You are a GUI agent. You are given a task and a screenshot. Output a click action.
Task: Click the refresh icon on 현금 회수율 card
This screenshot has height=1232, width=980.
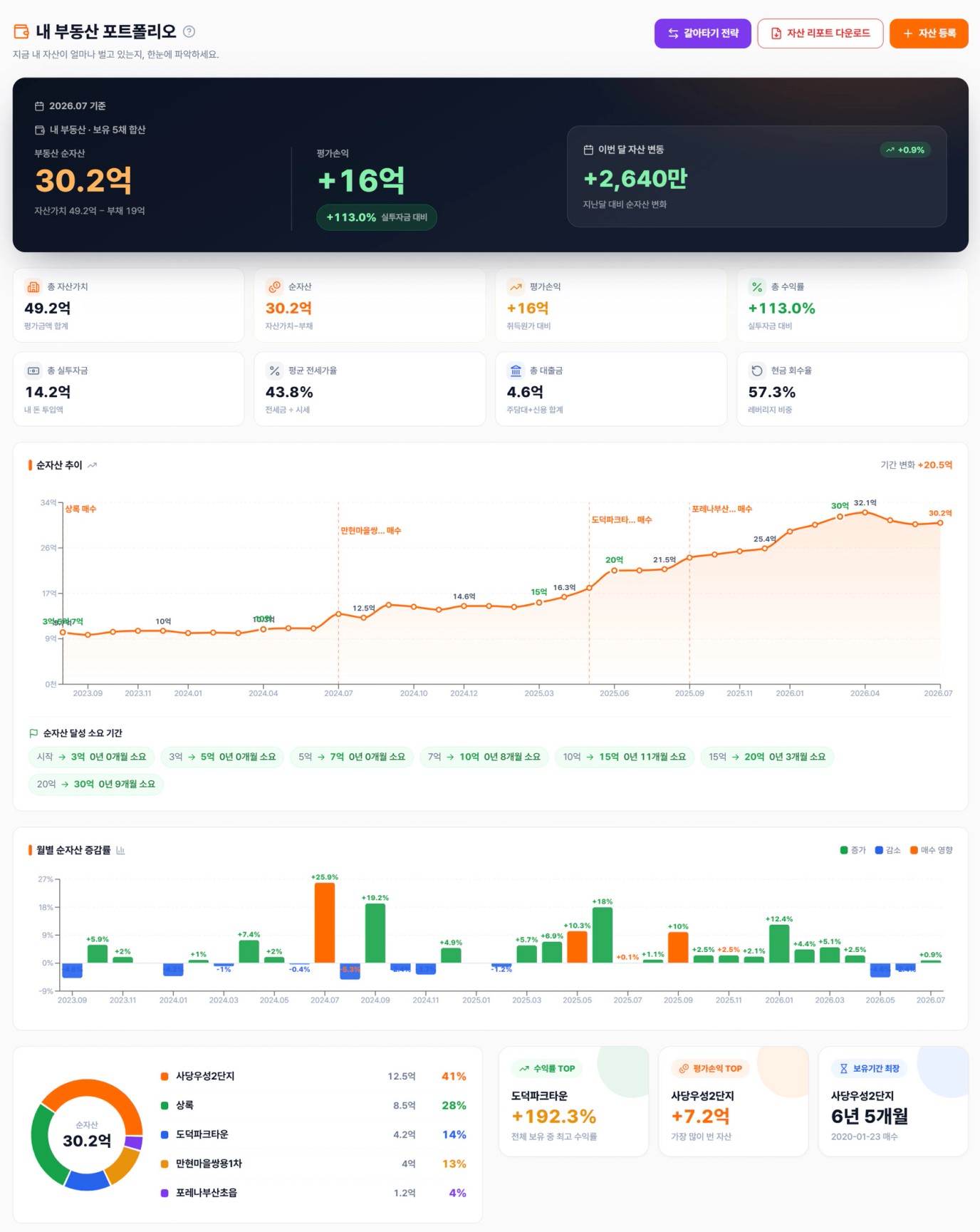[757, 371]
